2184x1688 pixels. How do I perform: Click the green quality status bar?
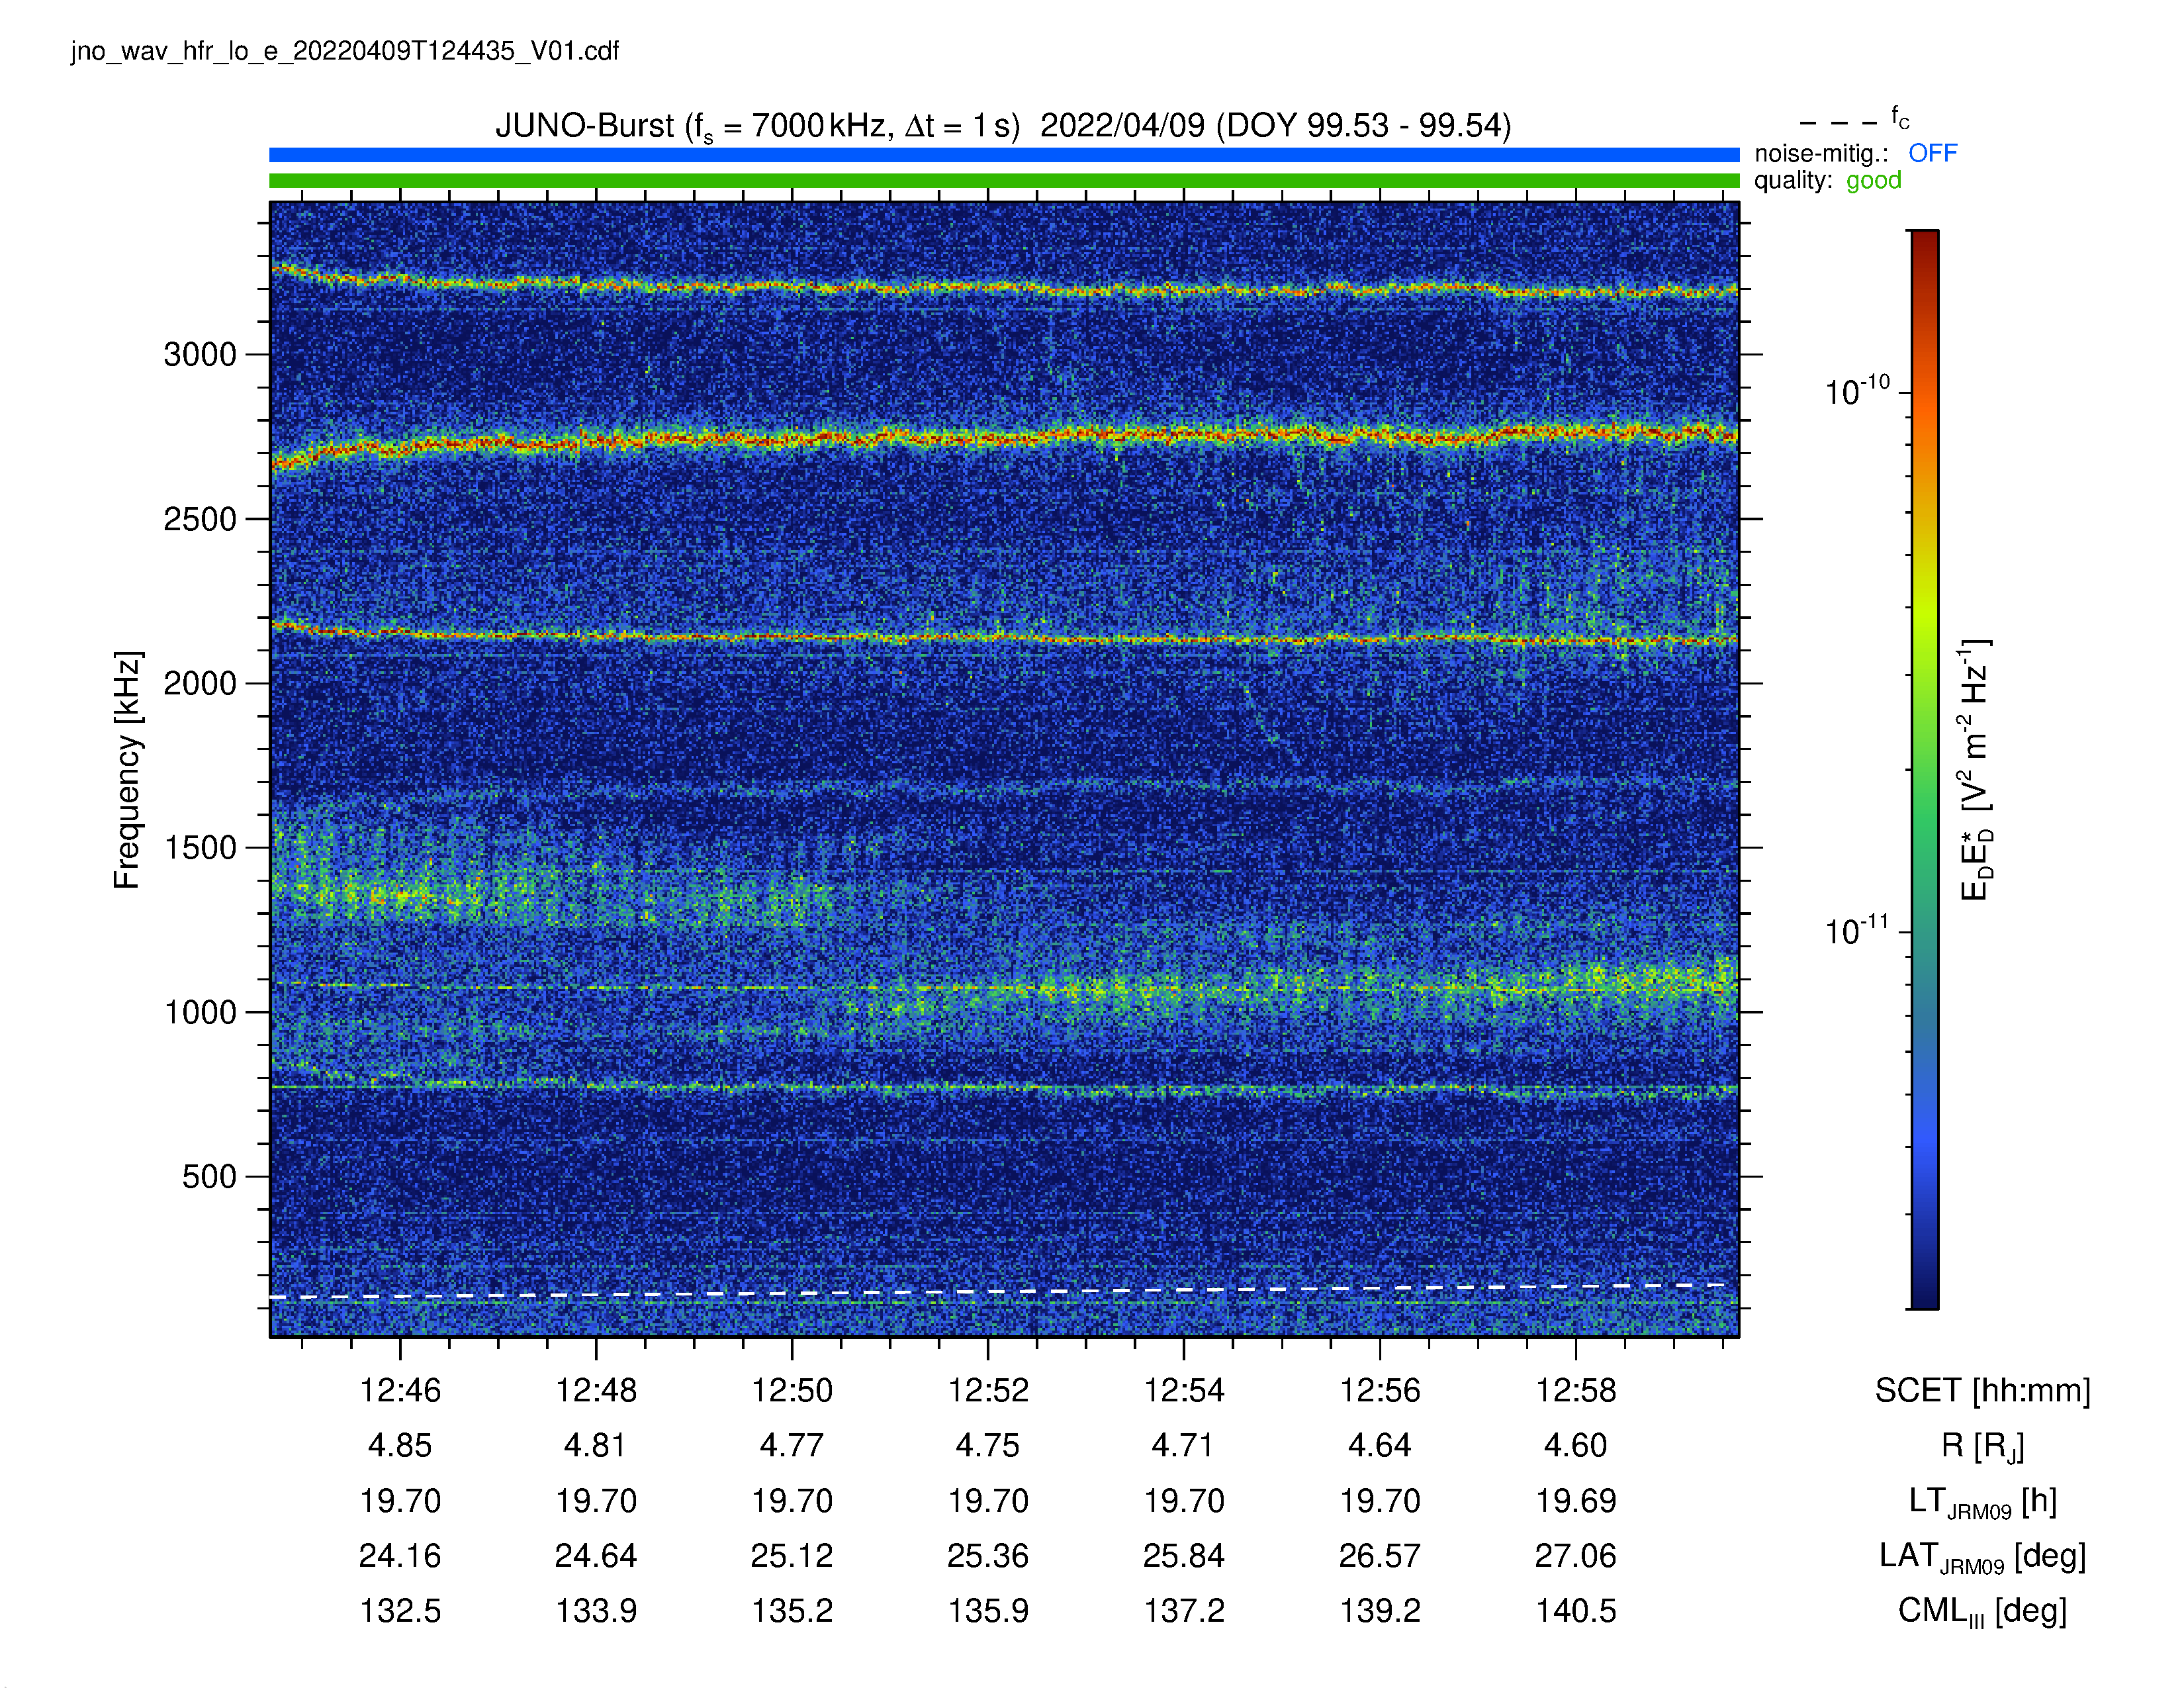pyautogui.click(x=1004, y=181)
